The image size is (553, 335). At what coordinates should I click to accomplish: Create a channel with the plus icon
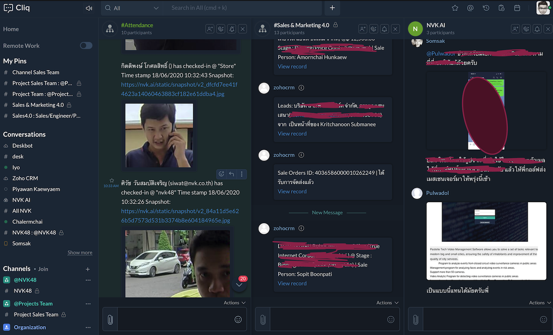coord(88,269)
